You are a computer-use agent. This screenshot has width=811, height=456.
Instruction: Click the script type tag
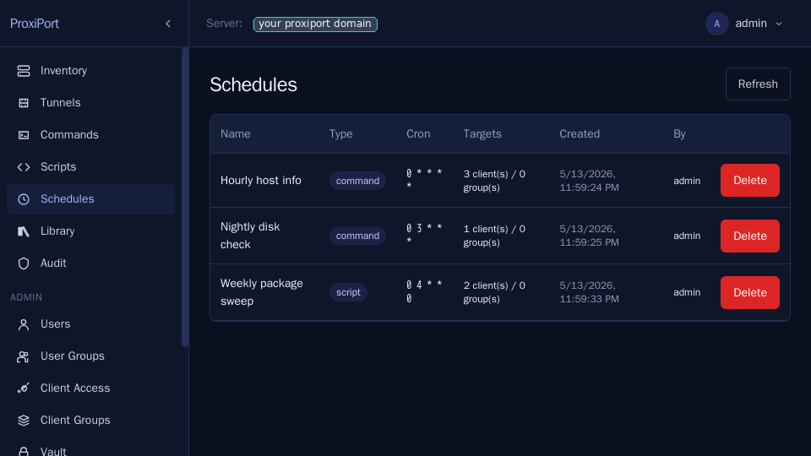point(348,293)
